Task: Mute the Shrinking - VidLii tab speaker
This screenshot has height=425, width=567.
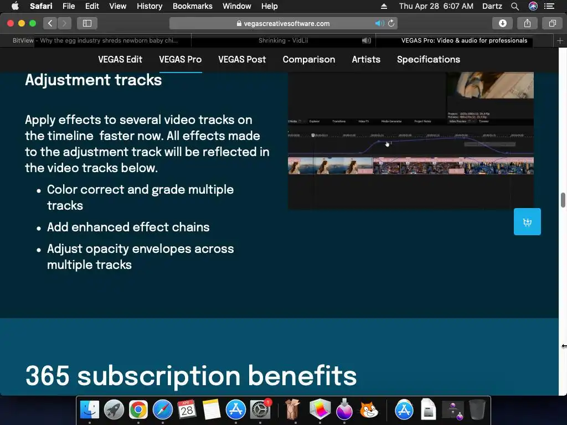Action: tap(367, 40)
